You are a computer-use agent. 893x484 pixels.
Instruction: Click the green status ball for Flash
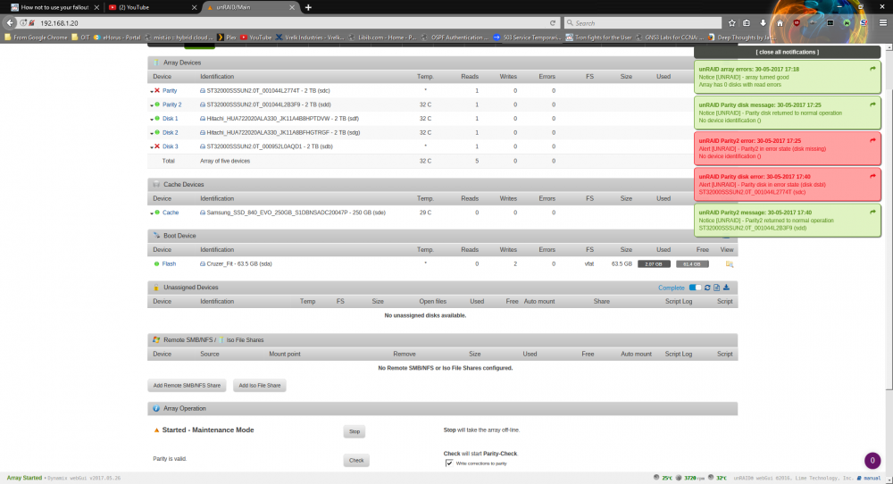tap(156, 263)
